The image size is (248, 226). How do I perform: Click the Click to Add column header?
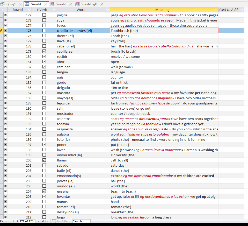[228, 10]
